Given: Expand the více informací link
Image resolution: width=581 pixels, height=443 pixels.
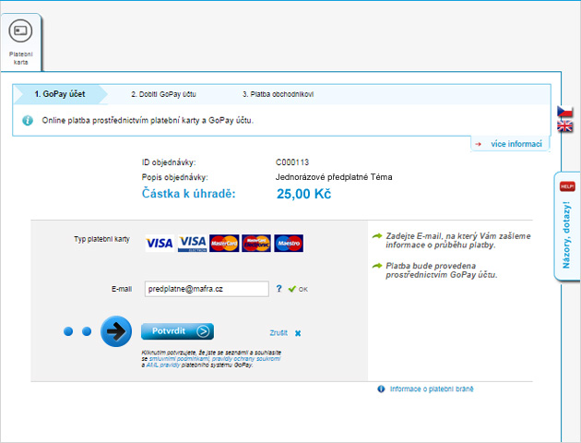Looking at the screenshot, I should point(515,144).
